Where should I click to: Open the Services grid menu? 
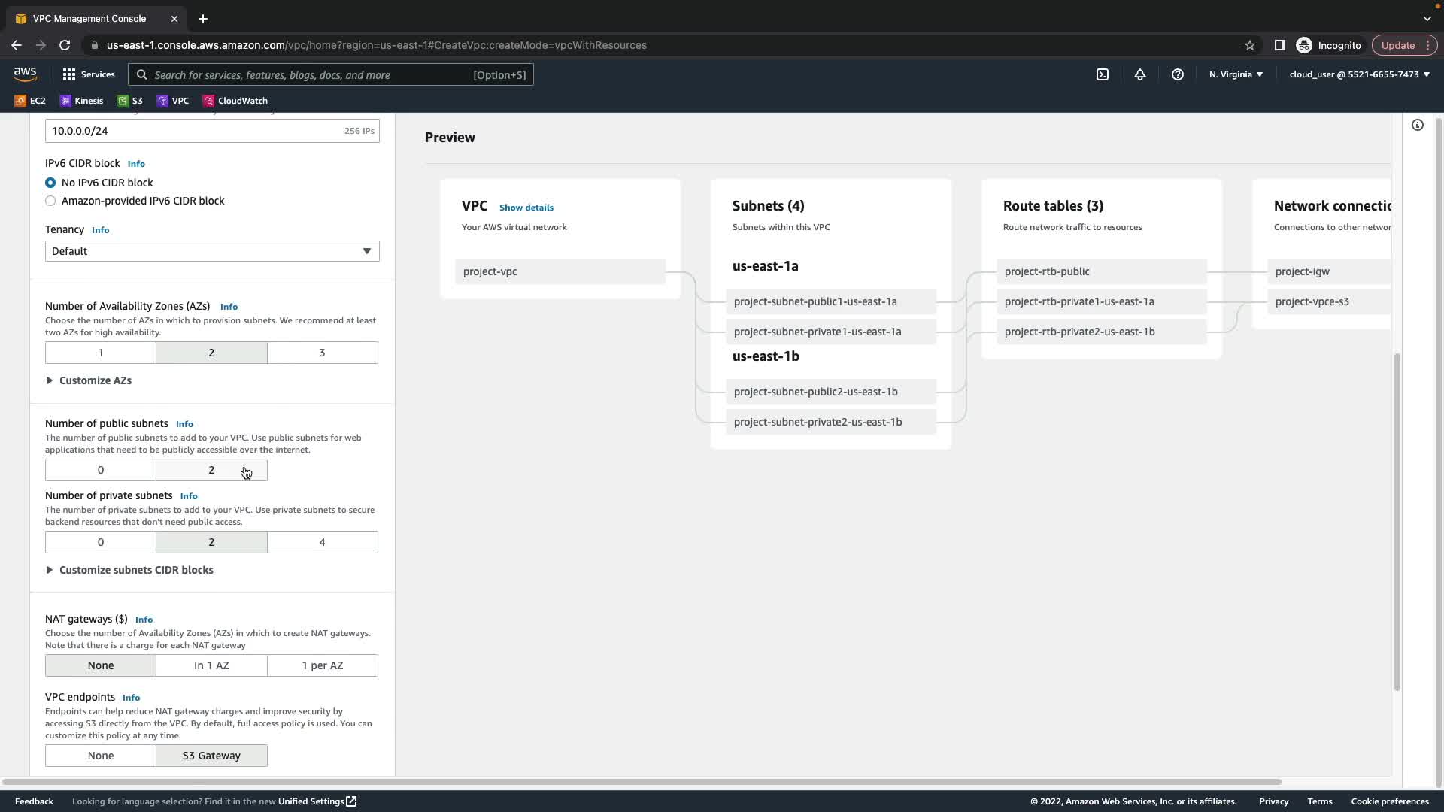point(89,74)
